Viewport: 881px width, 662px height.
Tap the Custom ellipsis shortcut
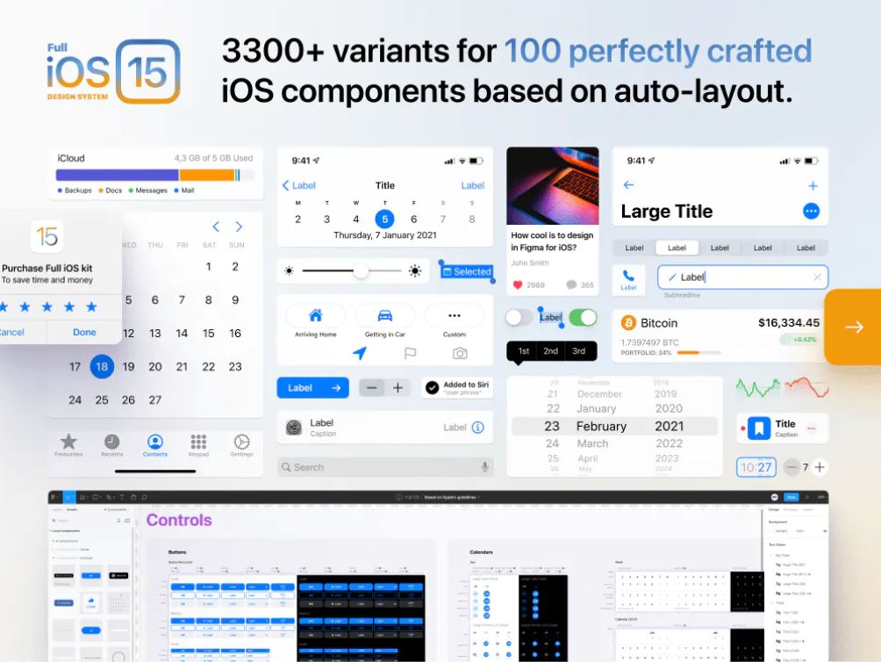tap(454, 315)
